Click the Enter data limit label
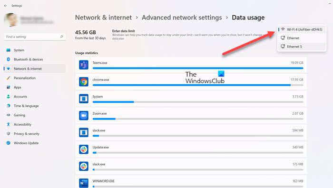Image resolution: width=333 pixels, height=188 pixels. pyautogui.click(x=123, y=31)
